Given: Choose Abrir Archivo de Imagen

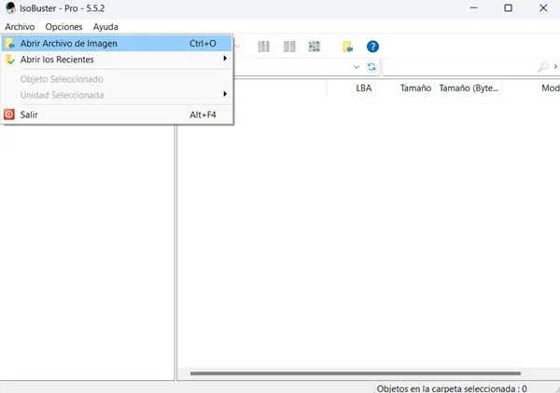Looking at the screenshot, I should tap(117, 44).
